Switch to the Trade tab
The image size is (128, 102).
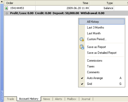[x=10, y=99]
